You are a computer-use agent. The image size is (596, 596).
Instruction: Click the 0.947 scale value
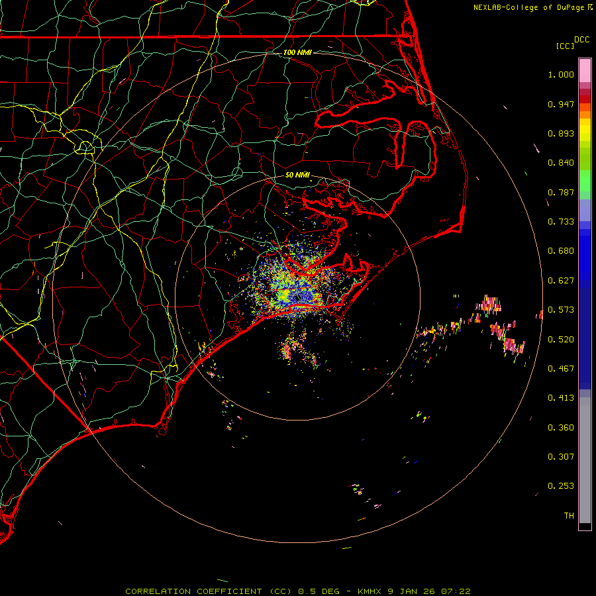tap(561, 104)
